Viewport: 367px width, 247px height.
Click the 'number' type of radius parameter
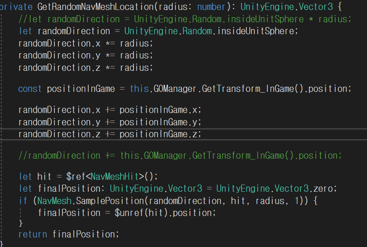point(211,7)
